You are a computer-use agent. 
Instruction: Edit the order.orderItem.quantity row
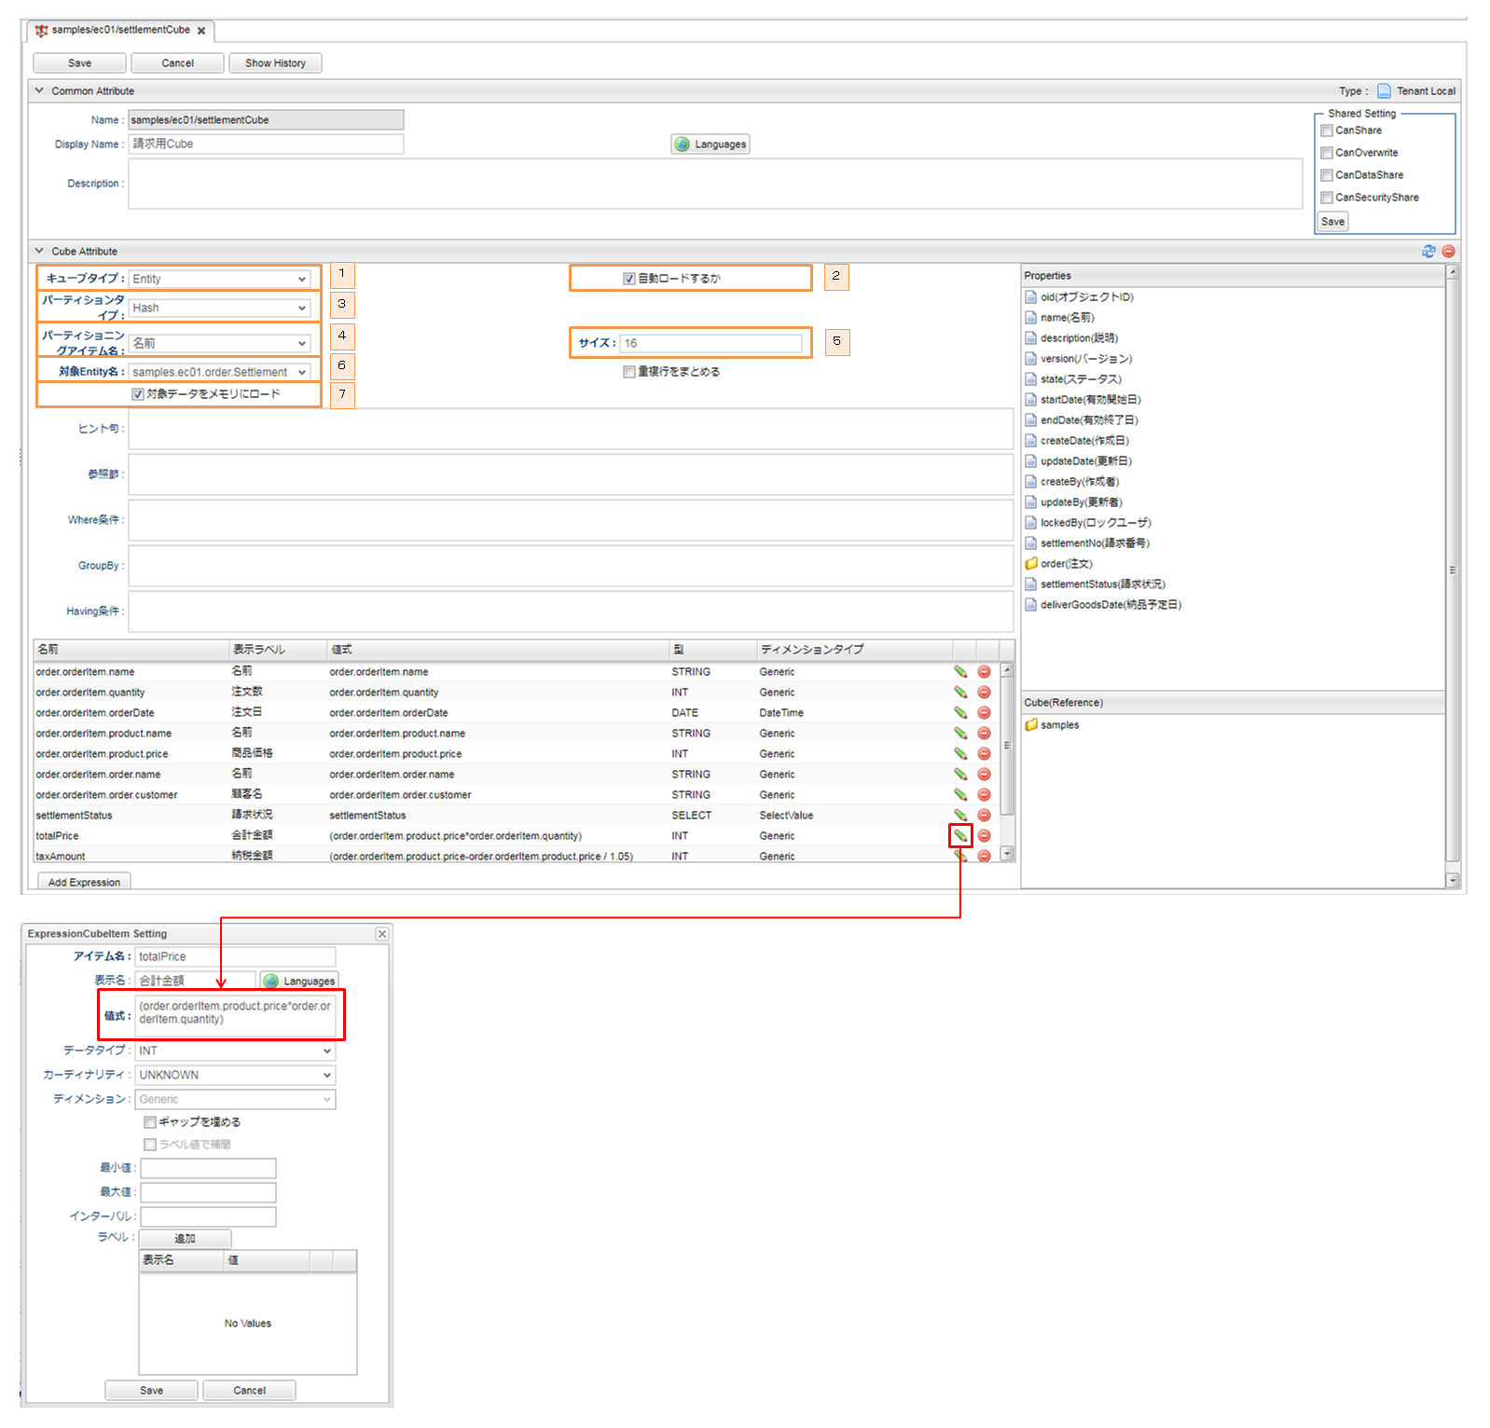[959, 692]
